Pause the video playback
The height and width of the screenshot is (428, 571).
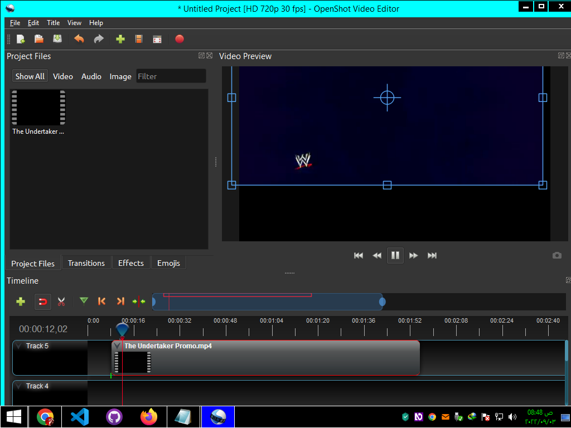(x=395, y=255)
